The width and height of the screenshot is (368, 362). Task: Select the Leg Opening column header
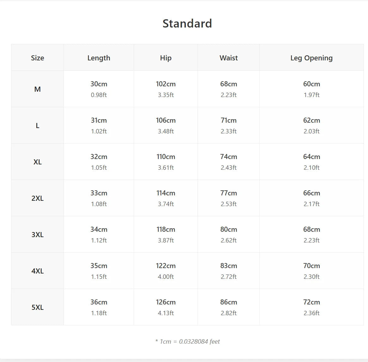pyautogui.click(x=311, y=58)
